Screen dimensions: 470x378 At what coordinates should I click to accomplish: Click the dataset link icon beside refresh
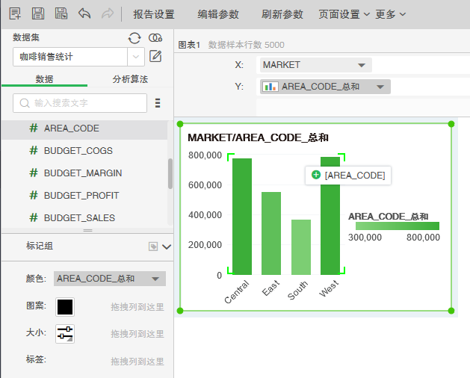[x=155, y=37]
